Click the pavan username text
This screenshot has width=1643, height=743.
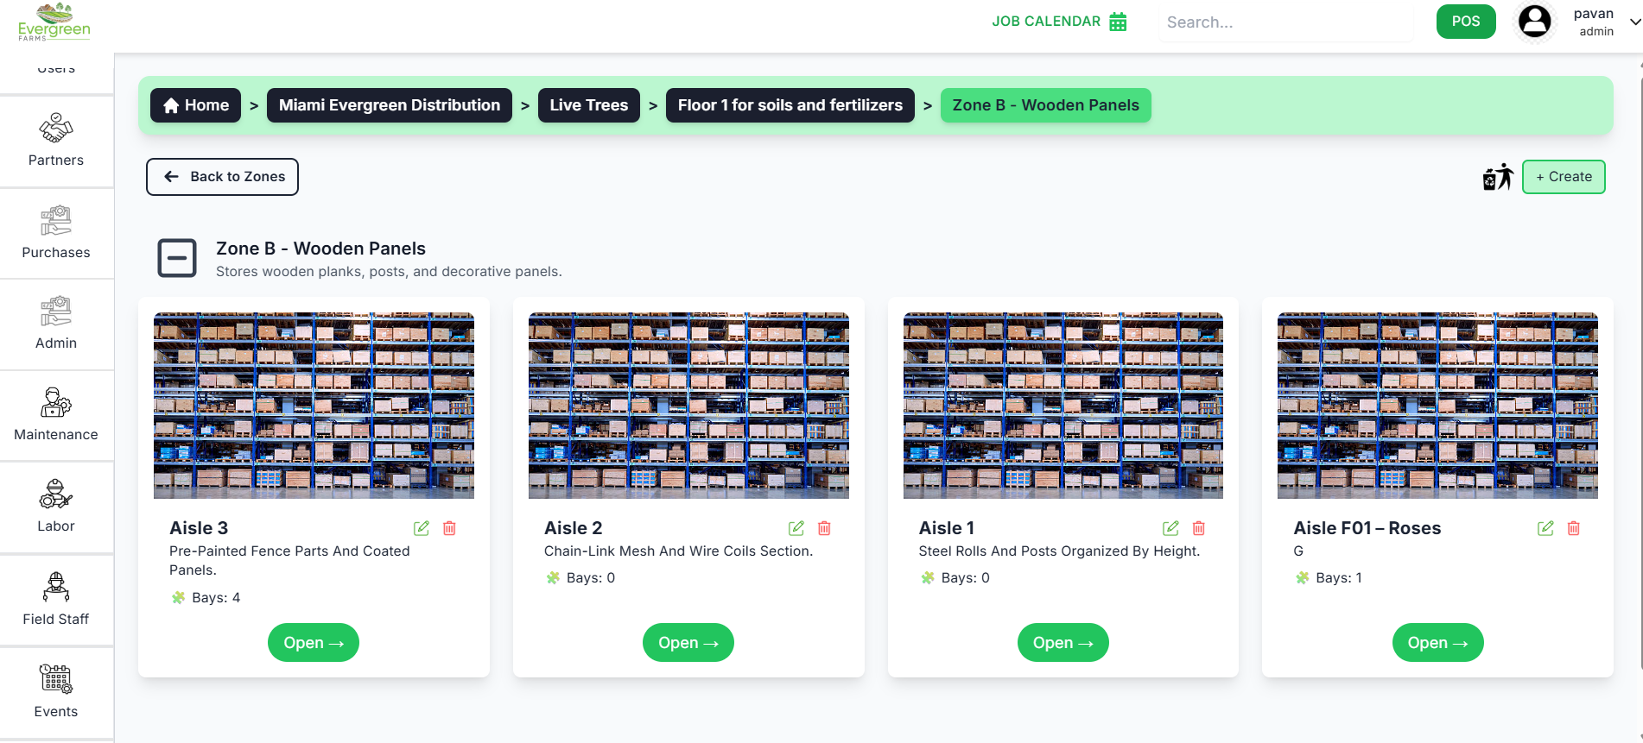pyautogui.click(x=1594, y=14)
